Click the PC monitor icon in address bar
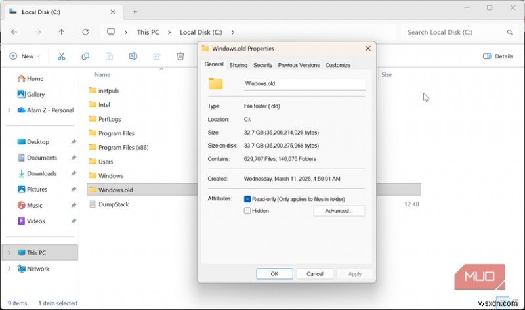Screen dimensions: 525x310 pyautogui.click(x=111, y=32)
